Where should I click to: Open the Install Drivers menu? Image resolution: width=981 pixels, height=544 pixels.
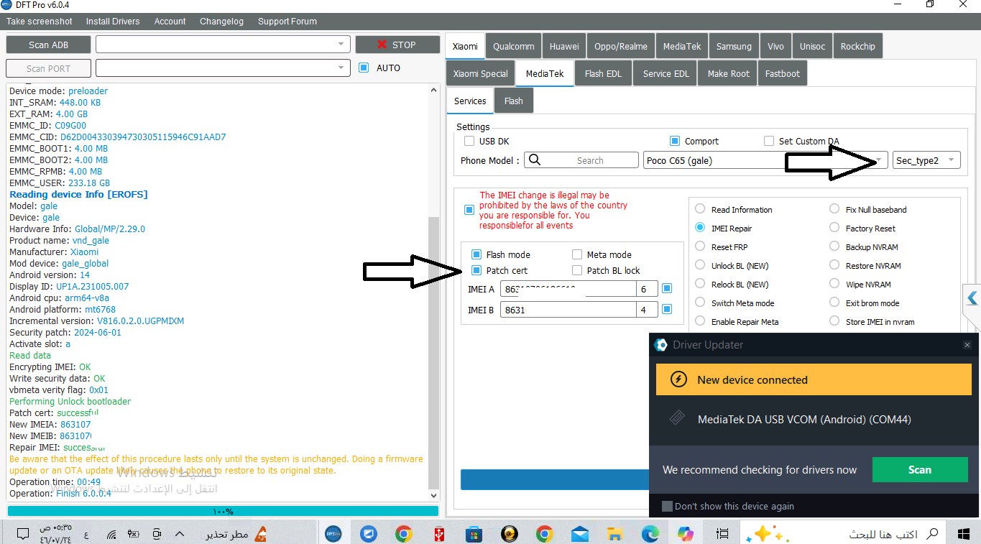coord(113,22)
